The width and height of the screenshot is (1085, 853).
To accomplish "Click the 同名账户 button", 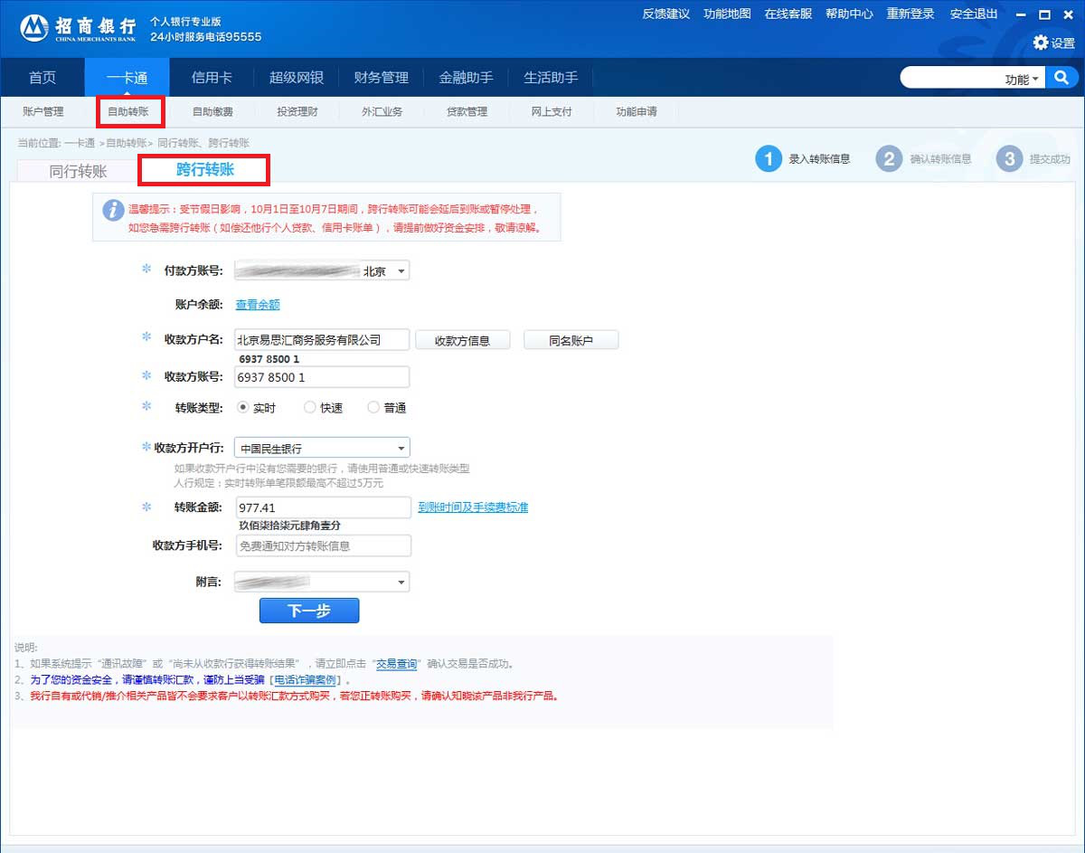I will (571, 340).
